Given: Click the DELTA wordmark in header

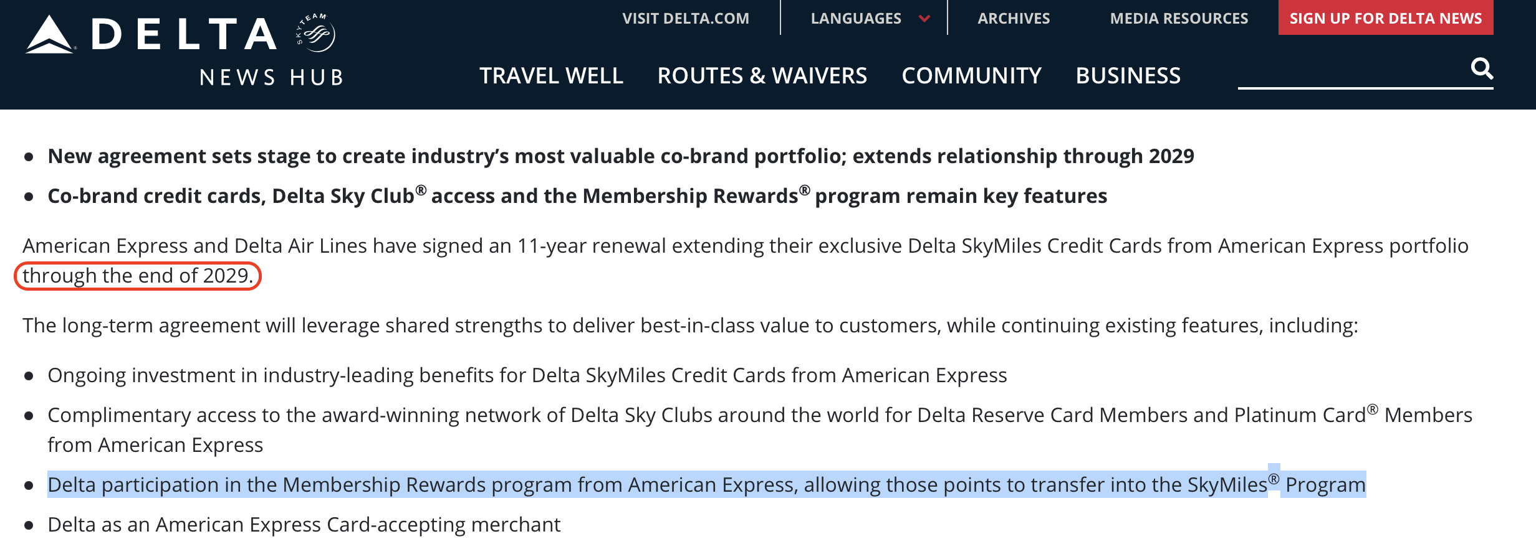Looking at the screenshot, I should [x=184, y=34].
